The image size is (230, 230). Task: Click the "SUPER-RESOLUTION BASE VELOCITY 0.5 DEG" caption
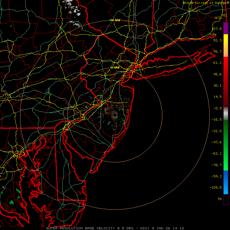[90, 228]
